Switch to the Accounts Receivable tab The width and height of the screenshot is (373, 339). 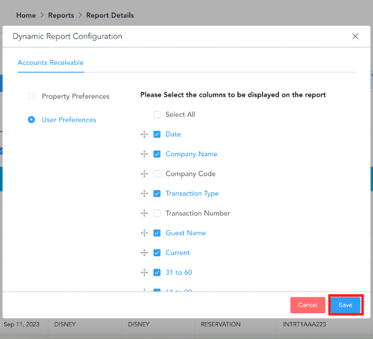coord(50,63)
